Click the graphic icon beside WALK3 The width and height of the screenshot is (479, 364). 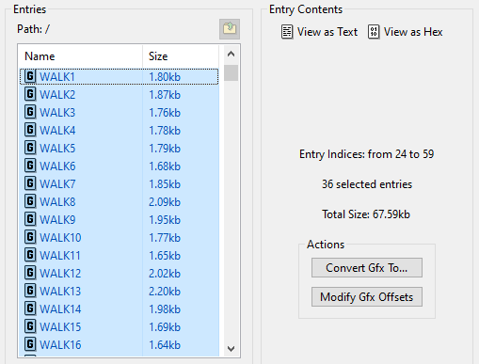coord(30,112)
